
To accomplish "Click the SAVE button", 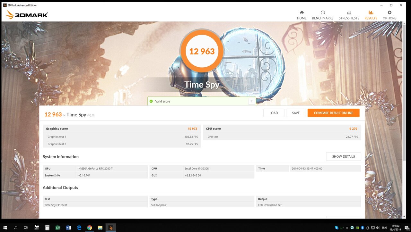I will (296, 113).
